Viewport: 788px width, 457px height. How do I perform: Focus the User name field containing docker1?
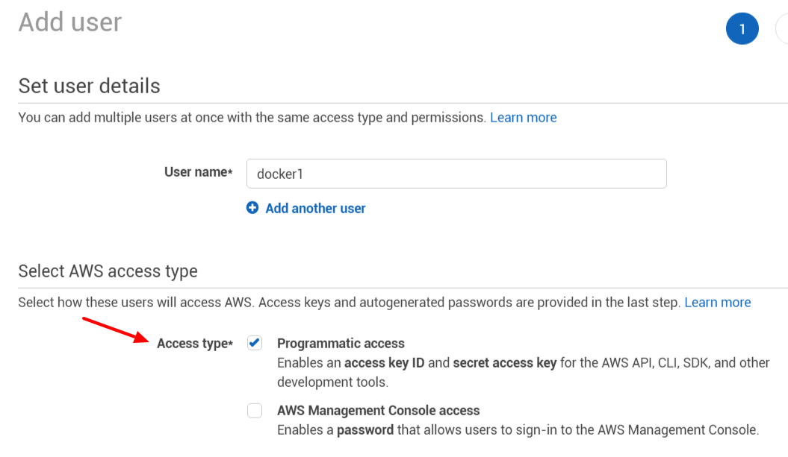pos(456,174)
